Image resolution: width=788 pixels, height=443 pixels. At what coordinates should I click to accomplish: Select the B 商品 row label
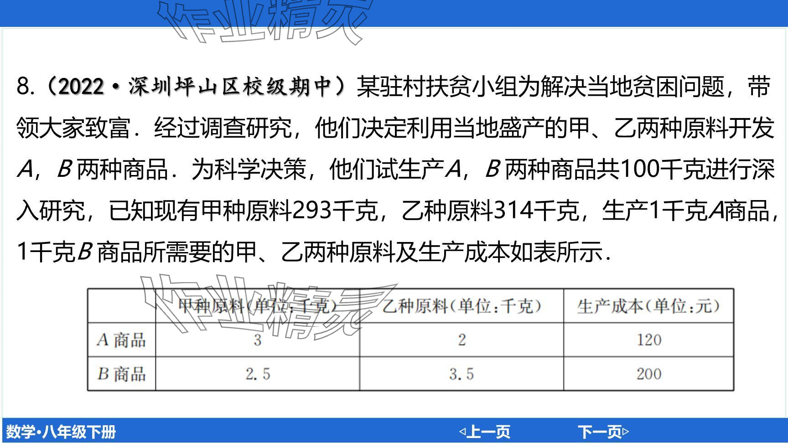121,374
